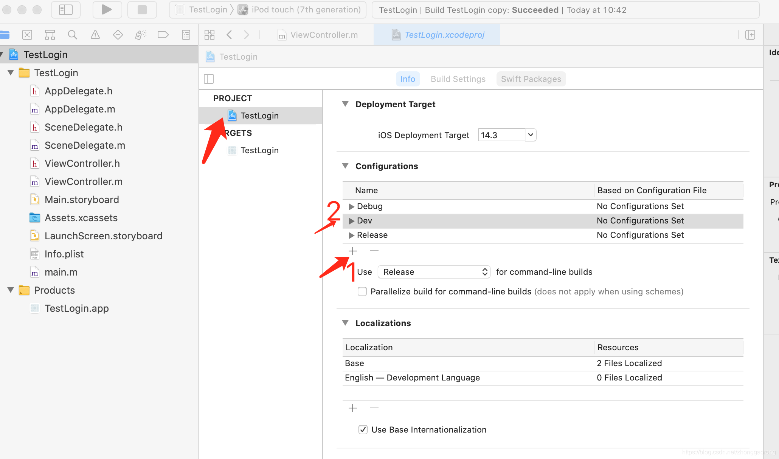Image resolution: width=779 pixels, height=459 pixels.
Task: Open the Source Control navigator icon
Action: coord(27,35)
